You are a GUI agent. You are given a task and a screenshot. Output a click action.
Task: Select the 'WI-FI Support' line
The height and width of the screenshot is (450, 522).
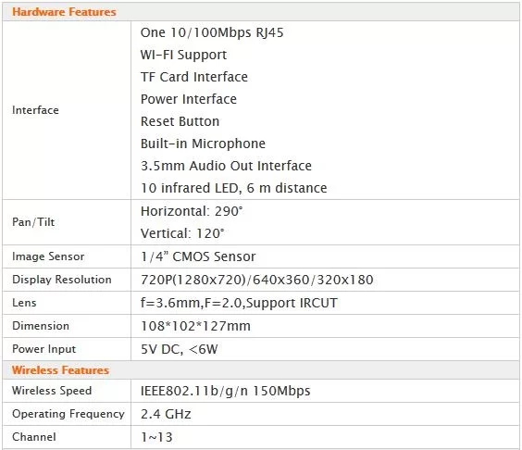pos(183,55)
